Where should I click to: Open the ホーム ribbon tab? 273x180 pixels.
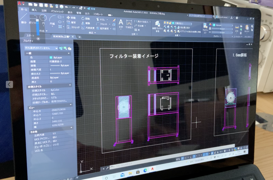pyautogui.click(x=24, y=10)
